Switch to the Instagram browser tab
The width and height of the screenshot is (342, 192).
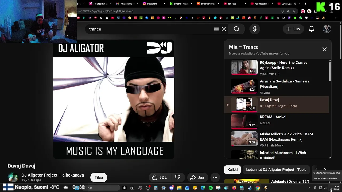(x=154, y=4)
